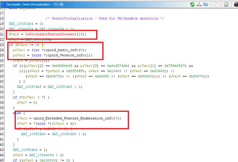Viewport: 238px width, 162px height.
Task: Click the constant 0x106c0
Action: (x=114, y=71)
